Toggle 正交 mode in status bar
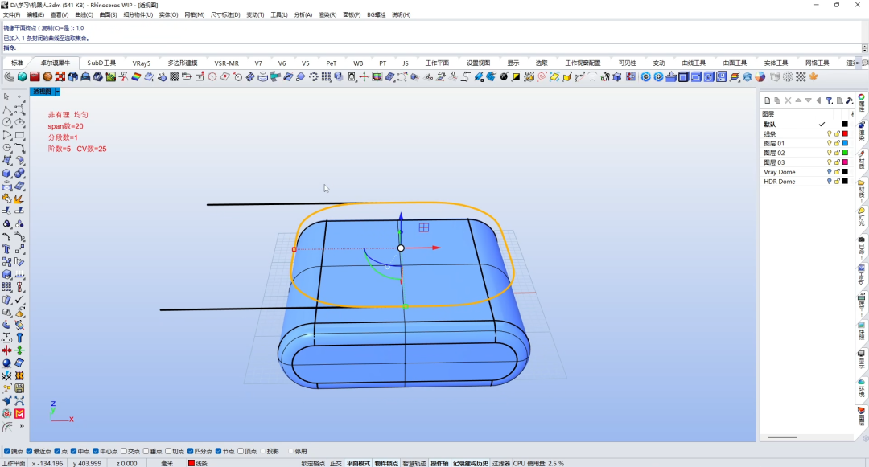This screenshot has width=869, height=467. pos(336,463)
